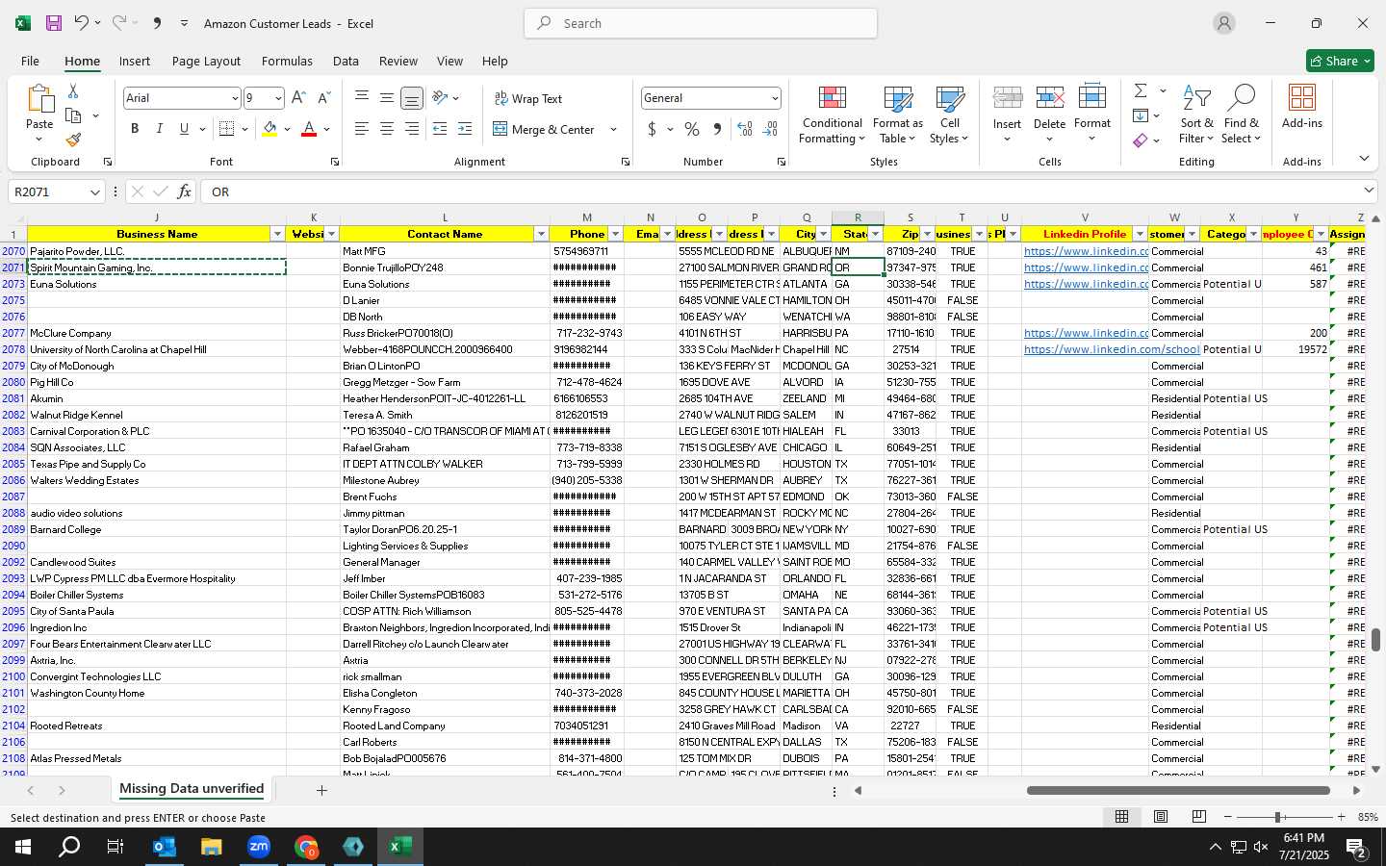The image size is (1386, 866).
Task: Click the Fill Color bucket swatch
Action: click(x=269, y=129)
